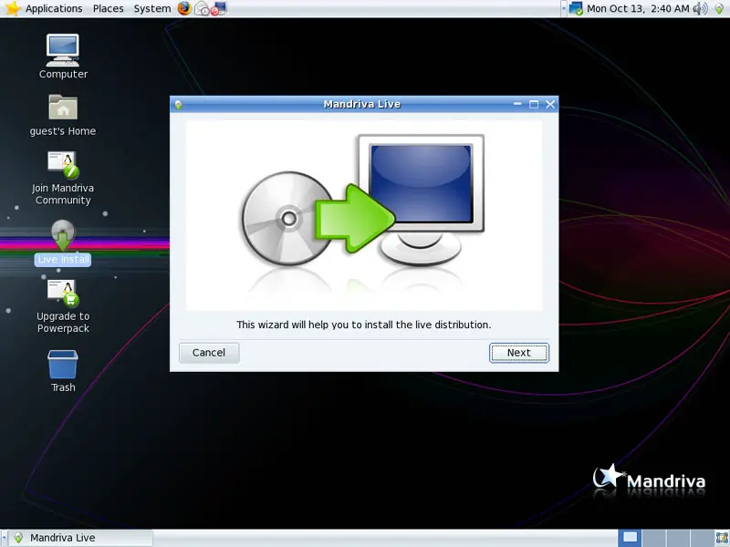
Task: Click the network status tray icon
Action: 576,8
